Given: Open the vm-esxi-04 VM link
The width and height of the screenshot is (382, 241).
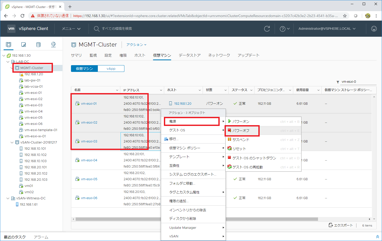Looking at the screenshot, I should coord(89,160).
